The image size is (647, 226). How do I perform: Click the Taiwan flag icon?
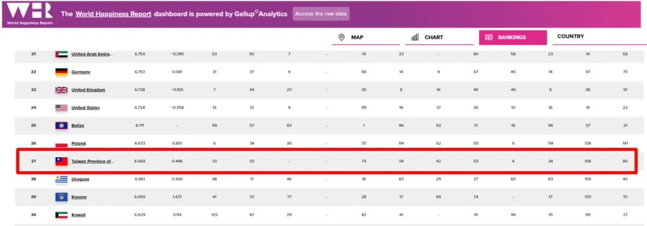pos(61,161)
